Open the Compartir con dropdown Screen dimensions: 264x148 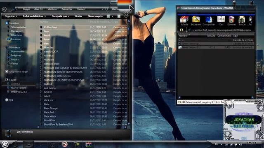coord(61,16)
